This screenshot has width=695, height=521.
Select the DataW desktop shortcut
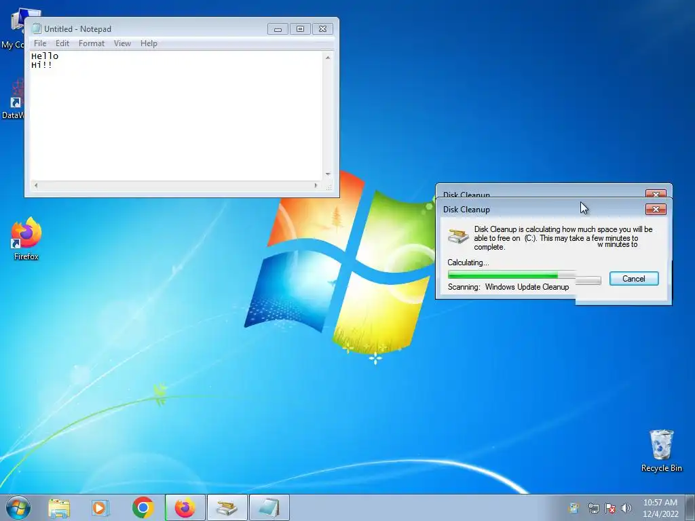click(14, 100)
